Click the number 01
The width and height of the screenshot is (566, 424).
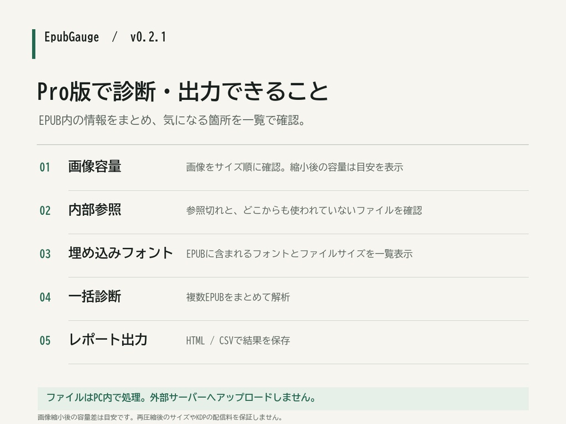click(x=45, y=167)
